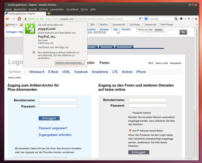Image resolution: width=202 pixels, height=163 pixels.
Task: Open the Zugangsdaten anfordern link
Action: tap(55, 135)
